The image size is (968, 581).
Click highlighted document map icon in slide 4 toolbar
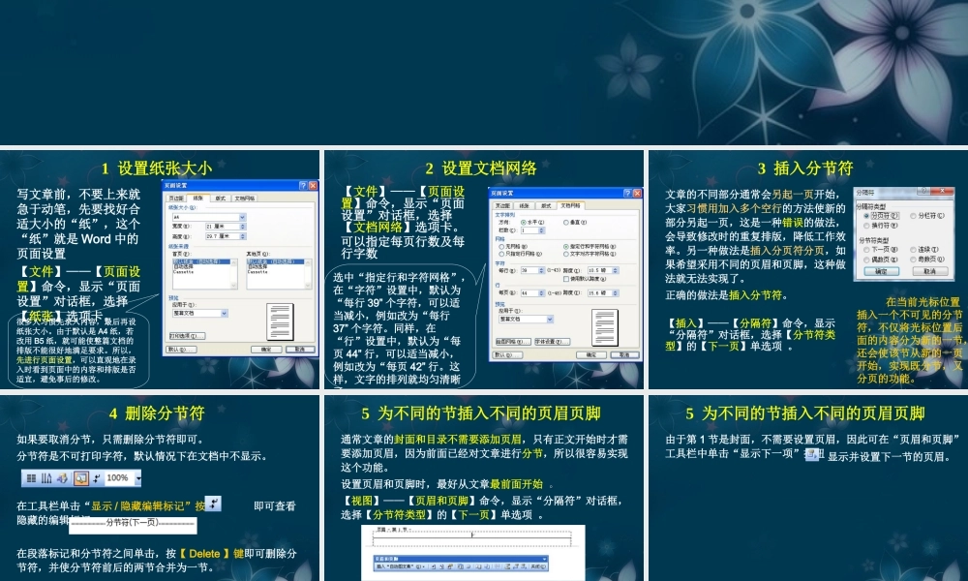(81, 478)
